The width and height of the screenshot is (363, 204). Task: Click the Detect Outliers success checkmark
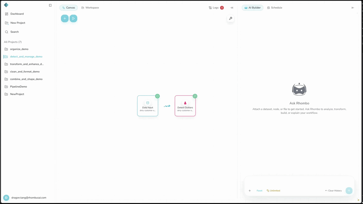[195, 96]
